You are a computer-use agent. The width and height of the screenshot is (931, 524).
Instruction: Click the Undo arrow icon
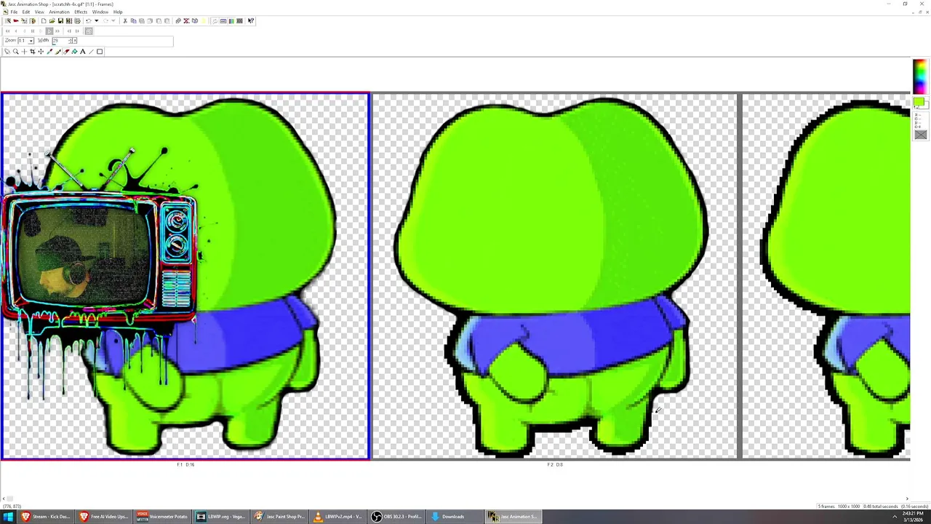click(88, 21)
